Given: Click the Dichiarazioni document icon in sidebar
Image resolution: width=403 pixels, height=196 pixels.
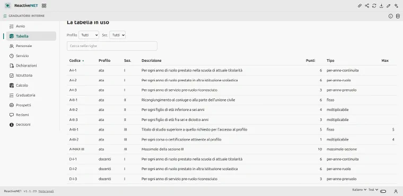Looking at the screenshot, I should point(11,66).
